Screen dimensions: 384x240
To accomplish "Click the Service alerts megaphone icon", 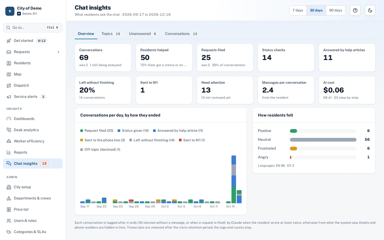I will (x=9, y=97).
